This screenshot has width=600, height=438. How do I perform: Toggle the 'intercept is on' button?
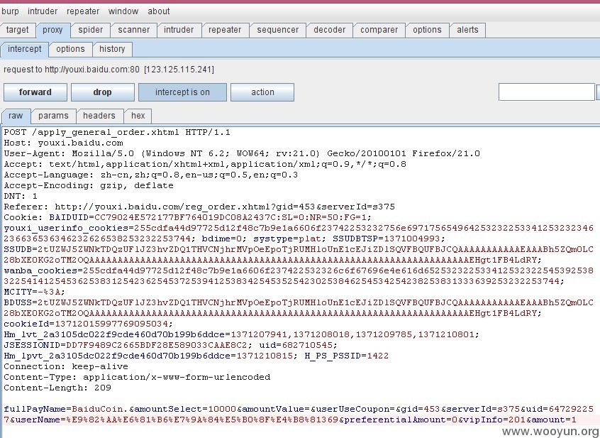[x=182, y=92]
